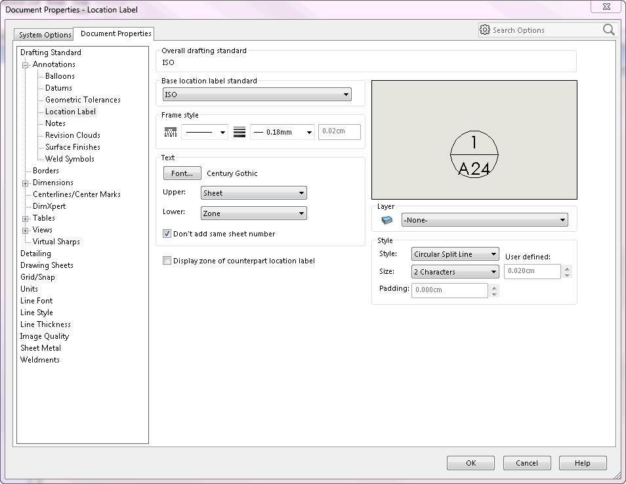This screenshot has height=484, width=626.
Task: Increase User defined size stepper
Action: [567, 268]
